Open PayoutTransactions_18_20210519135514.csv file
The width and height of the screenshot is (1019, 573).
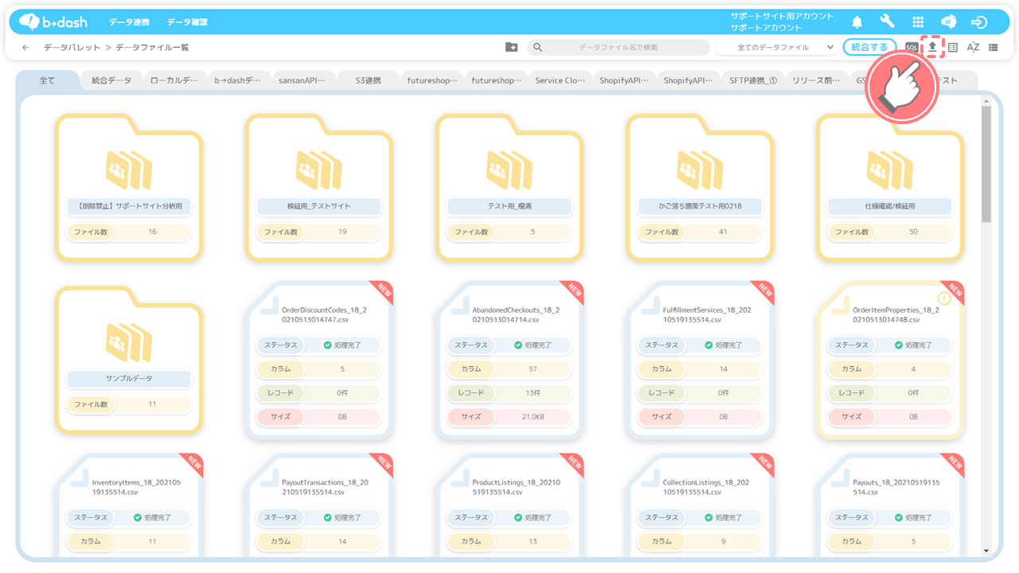coord(325,487)
